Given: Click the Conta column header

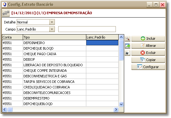Looking at the screenshot, I should [12, 37].
